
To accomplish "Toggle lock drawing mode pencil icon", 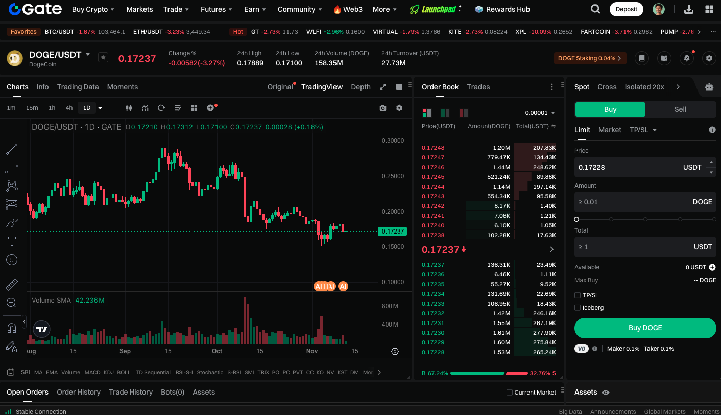I will tap(12, 346).
